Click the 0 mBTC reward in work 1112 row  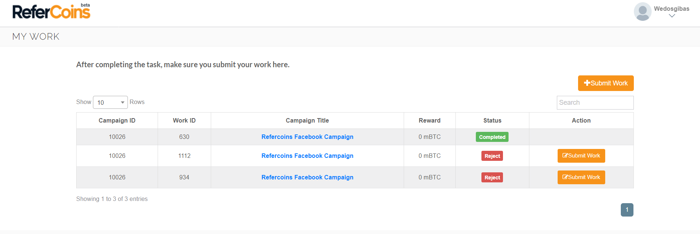point(430,156)
